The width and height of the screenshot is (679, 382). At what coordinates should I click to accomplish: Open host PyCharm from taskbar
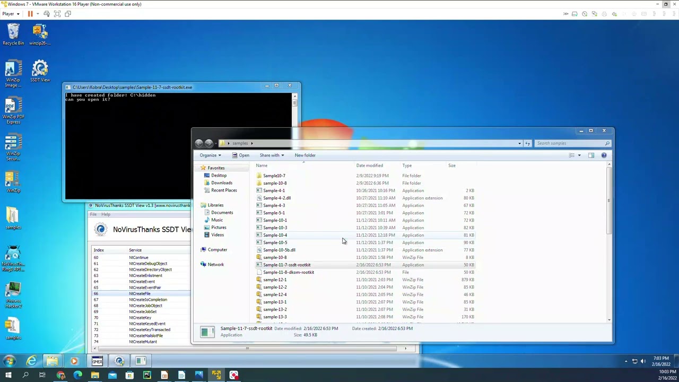147,376
